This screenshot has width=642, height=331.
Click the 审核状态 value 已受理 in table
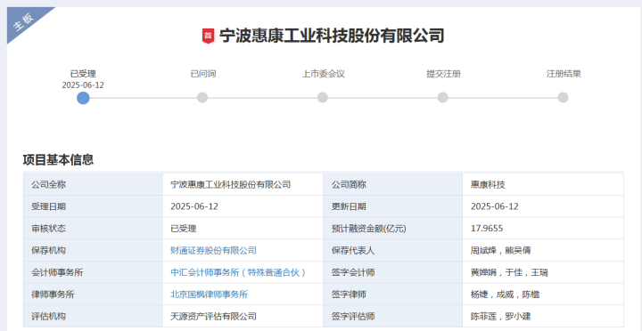point(243,229)
